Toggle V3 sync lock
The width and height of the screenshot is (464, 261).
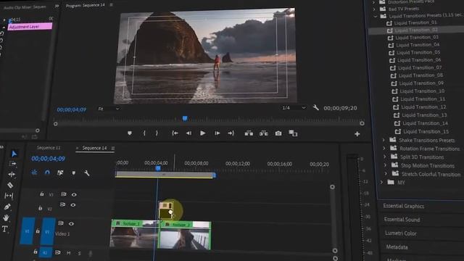(64, 194)
